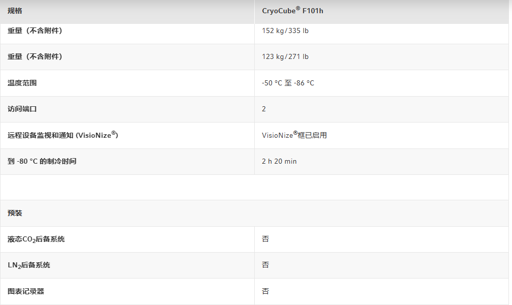Click the 预装 section header row
The height and width of the screenshot is (305, 512).
[15, 213]
